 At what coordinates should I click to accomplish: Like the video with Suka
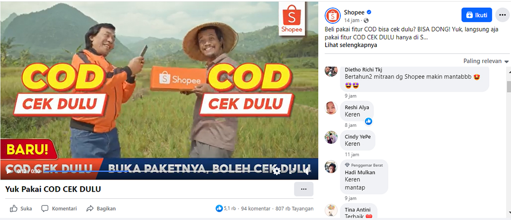click(21, 208)
